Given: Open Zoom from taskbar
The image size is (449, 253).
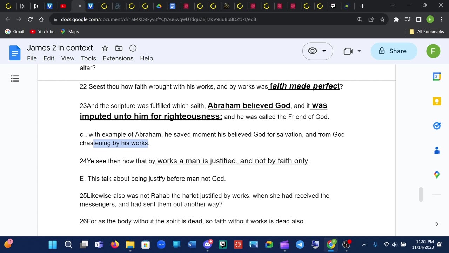Looking at the screenshot, I should coord(161,245).
